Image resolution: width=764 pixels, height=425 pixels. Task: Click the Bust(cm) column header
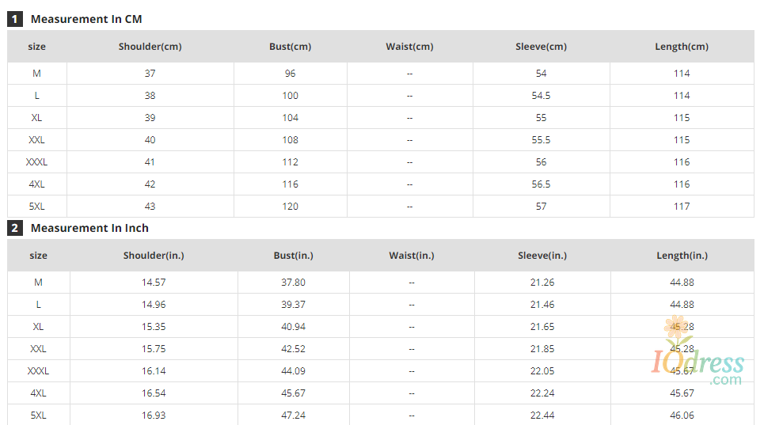290,47
